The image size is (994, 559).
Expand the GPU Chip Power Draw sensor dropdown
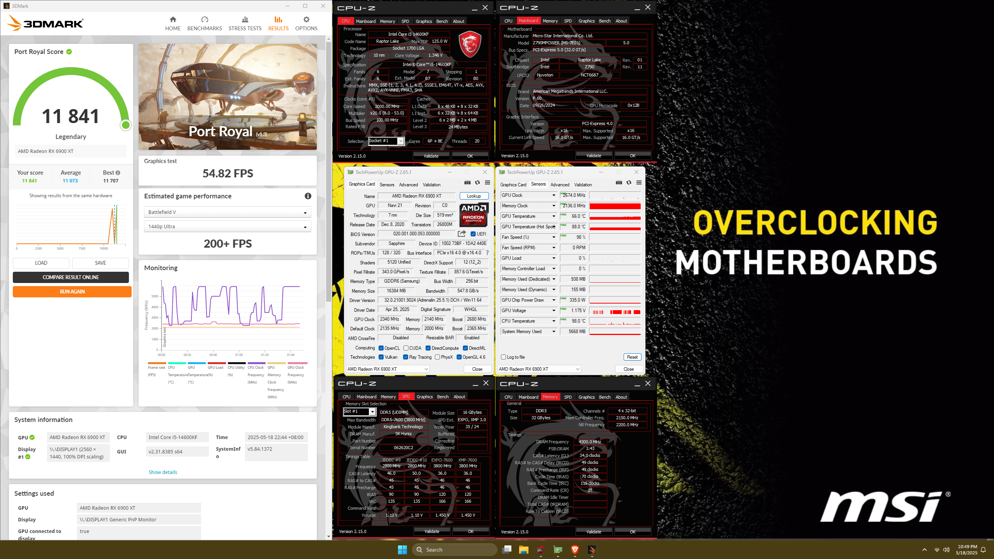[x=554, y=300]
